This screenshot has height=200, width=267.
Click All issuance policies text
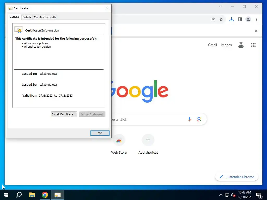(x=36, y=43)
